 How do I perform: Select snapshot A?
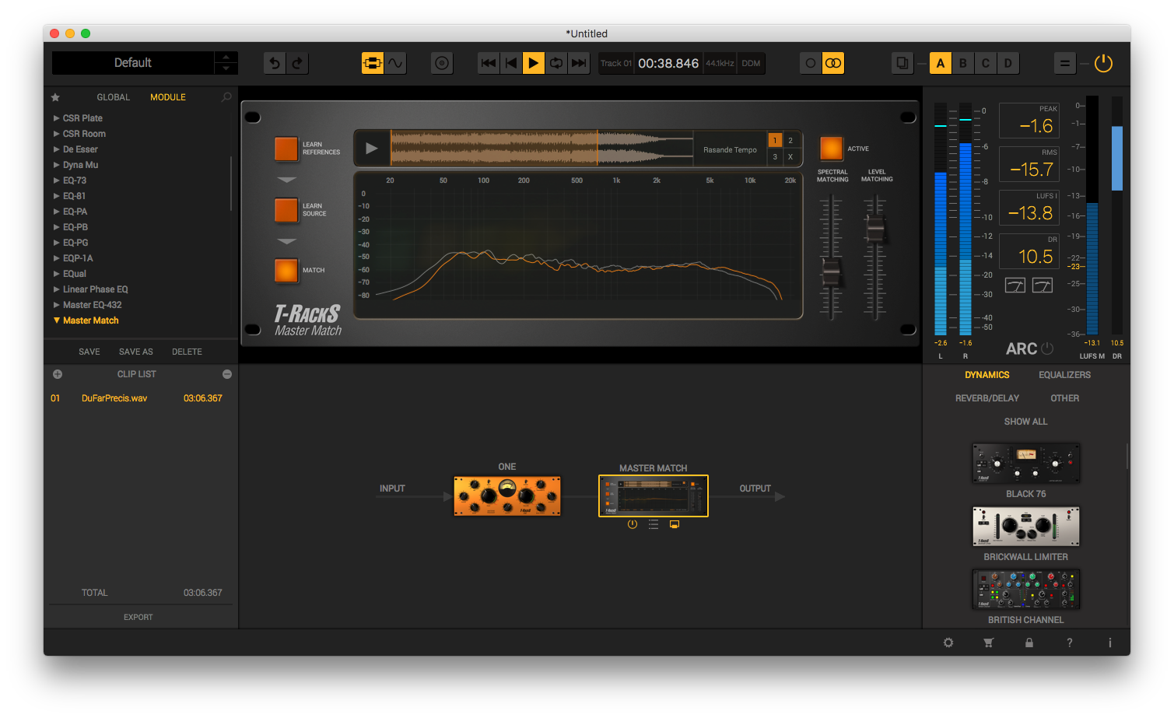click(941, 63)
